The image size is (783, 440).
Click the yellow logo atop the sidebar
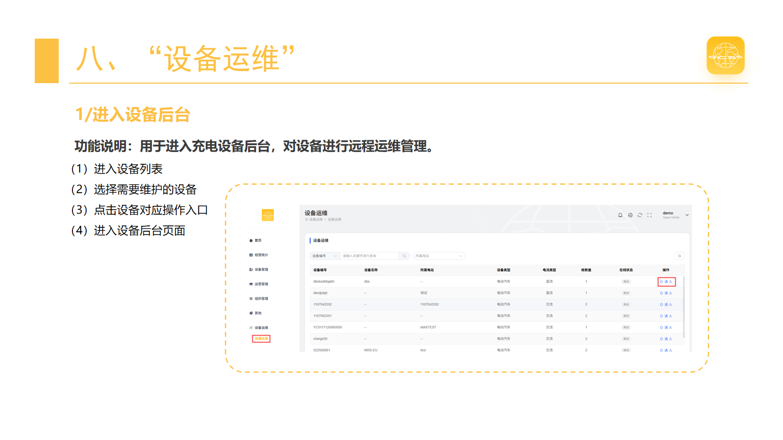point(268,215)
